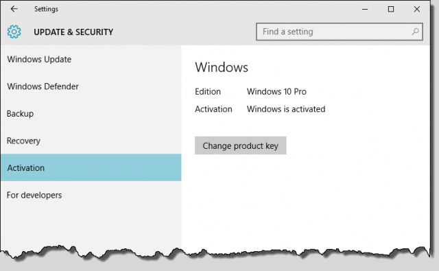Click the Windows is activated status
Screen dimensions: 439x271
coord(286,109)
